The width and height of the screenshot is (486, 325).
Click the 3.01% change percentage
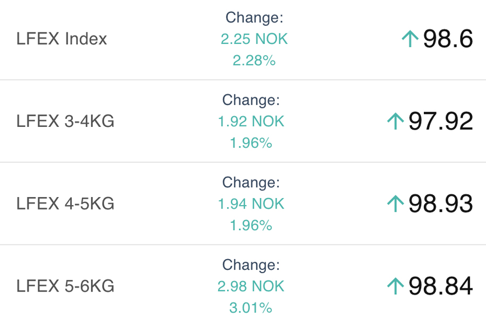251,308
